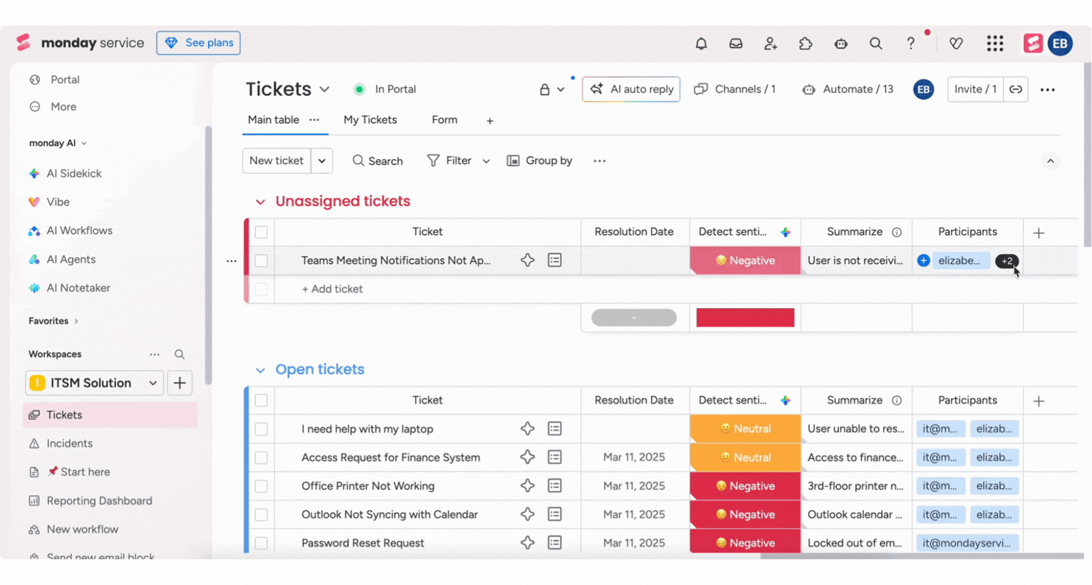The image size is (1092, 585).
Task: Check the Teams Meeting Notifications ticket
Action: point(261,261)
